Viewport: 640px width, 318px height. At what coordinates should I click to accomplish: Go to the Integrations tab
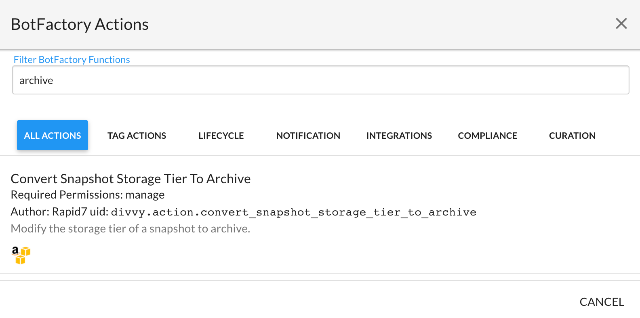click(x=399, y=136)
